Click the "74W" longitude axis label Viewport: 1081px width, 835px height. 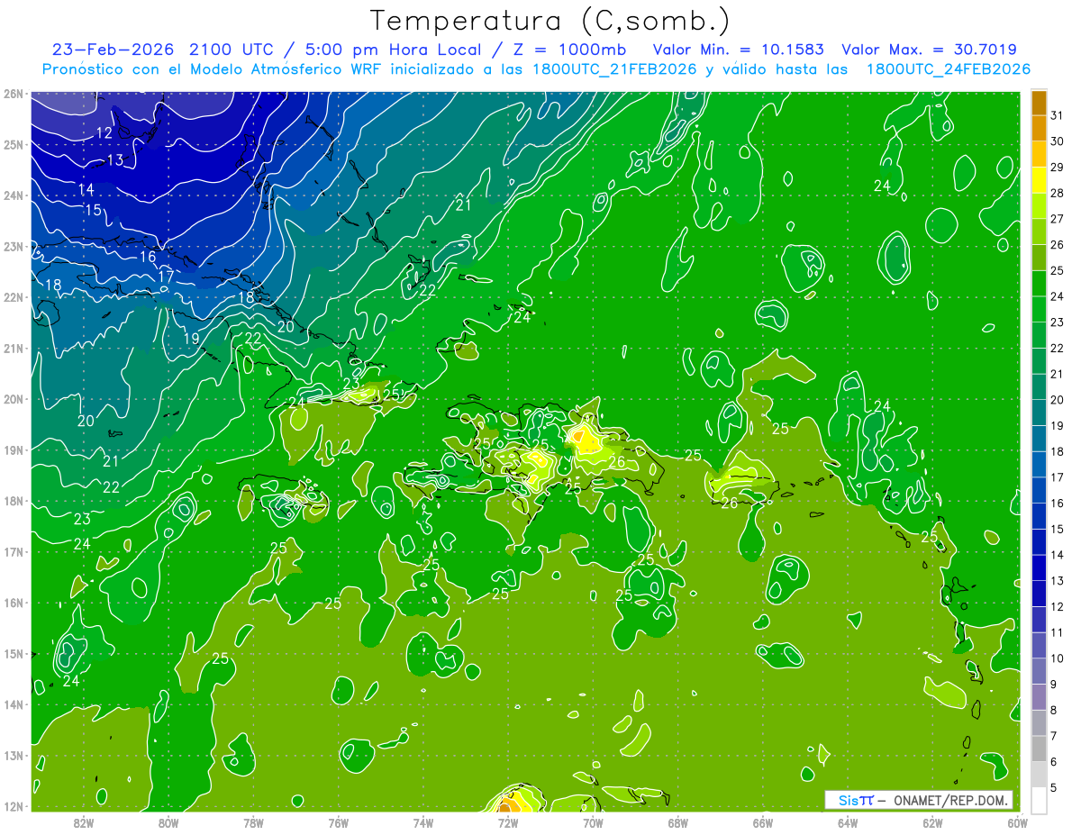click(422, 822)
